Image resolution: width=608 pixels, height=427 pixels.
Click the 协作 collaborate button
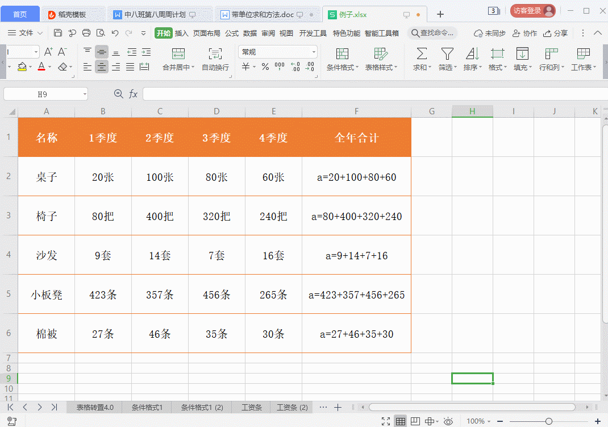524,34
